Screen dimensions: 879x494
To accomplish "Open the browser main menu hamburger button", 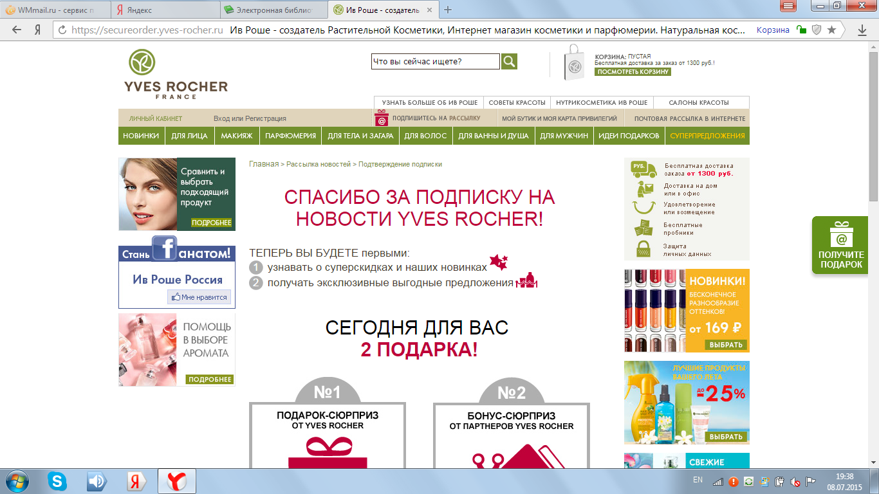I will point(789,5).
